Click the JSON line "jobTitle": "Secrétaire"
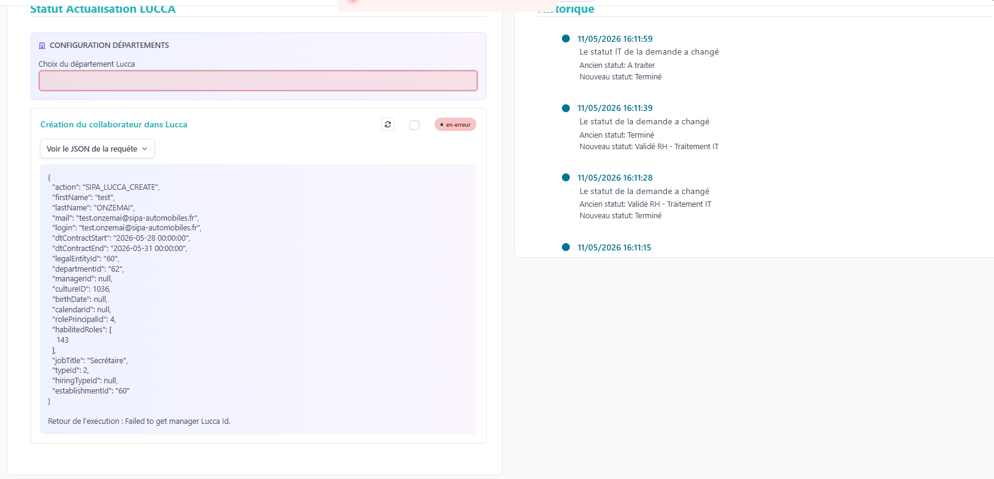 tap(90, 361)
